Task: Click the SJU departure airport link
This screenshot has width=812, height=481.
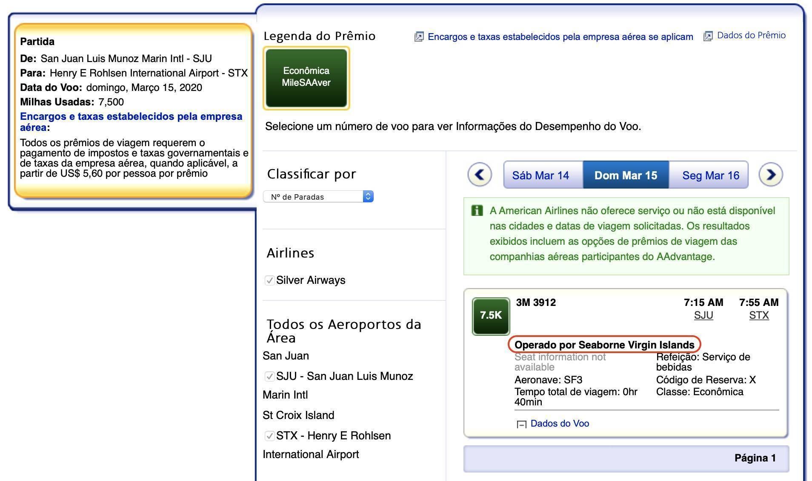Action: coord(703,315)
